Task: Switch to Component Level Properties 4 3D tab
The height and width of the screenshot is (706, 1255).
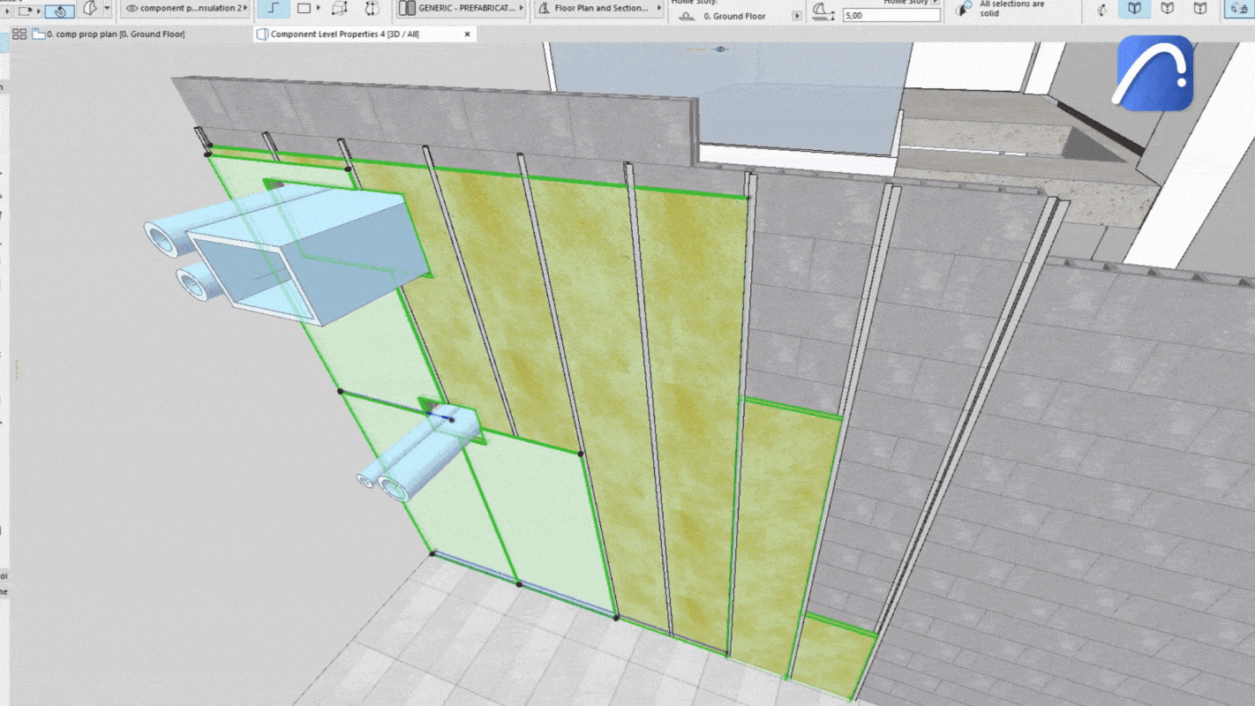Action: [364, 34]
